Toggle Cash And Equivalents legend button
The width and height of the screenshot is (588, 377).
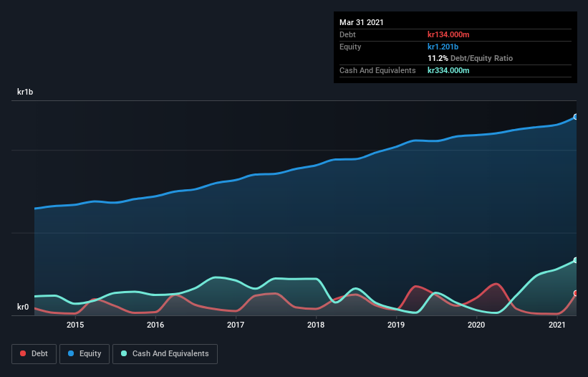click(x=165, y=354)
